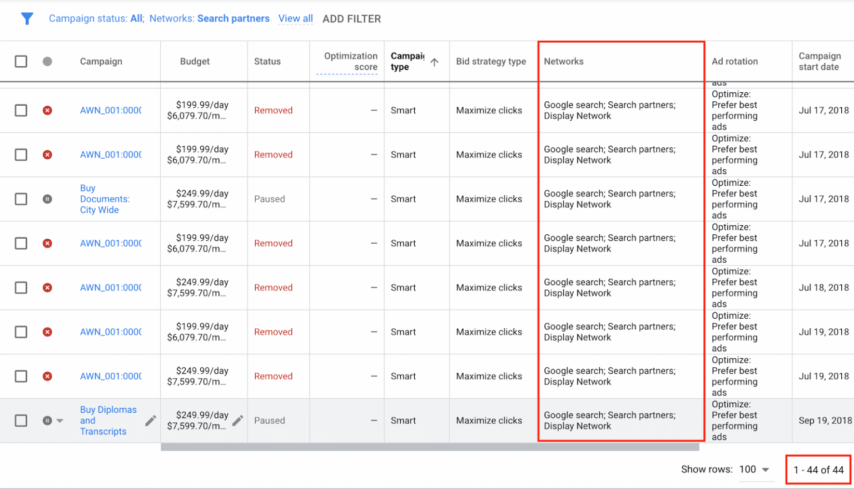Expand status dropdown arrow on Buy Diplomas row
The image size is (854, 489).
click(x=60, y=421)
